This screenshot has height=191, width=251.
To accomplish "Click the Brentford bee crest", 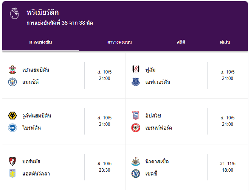I will pyautogui.click(x=136, y=128).
